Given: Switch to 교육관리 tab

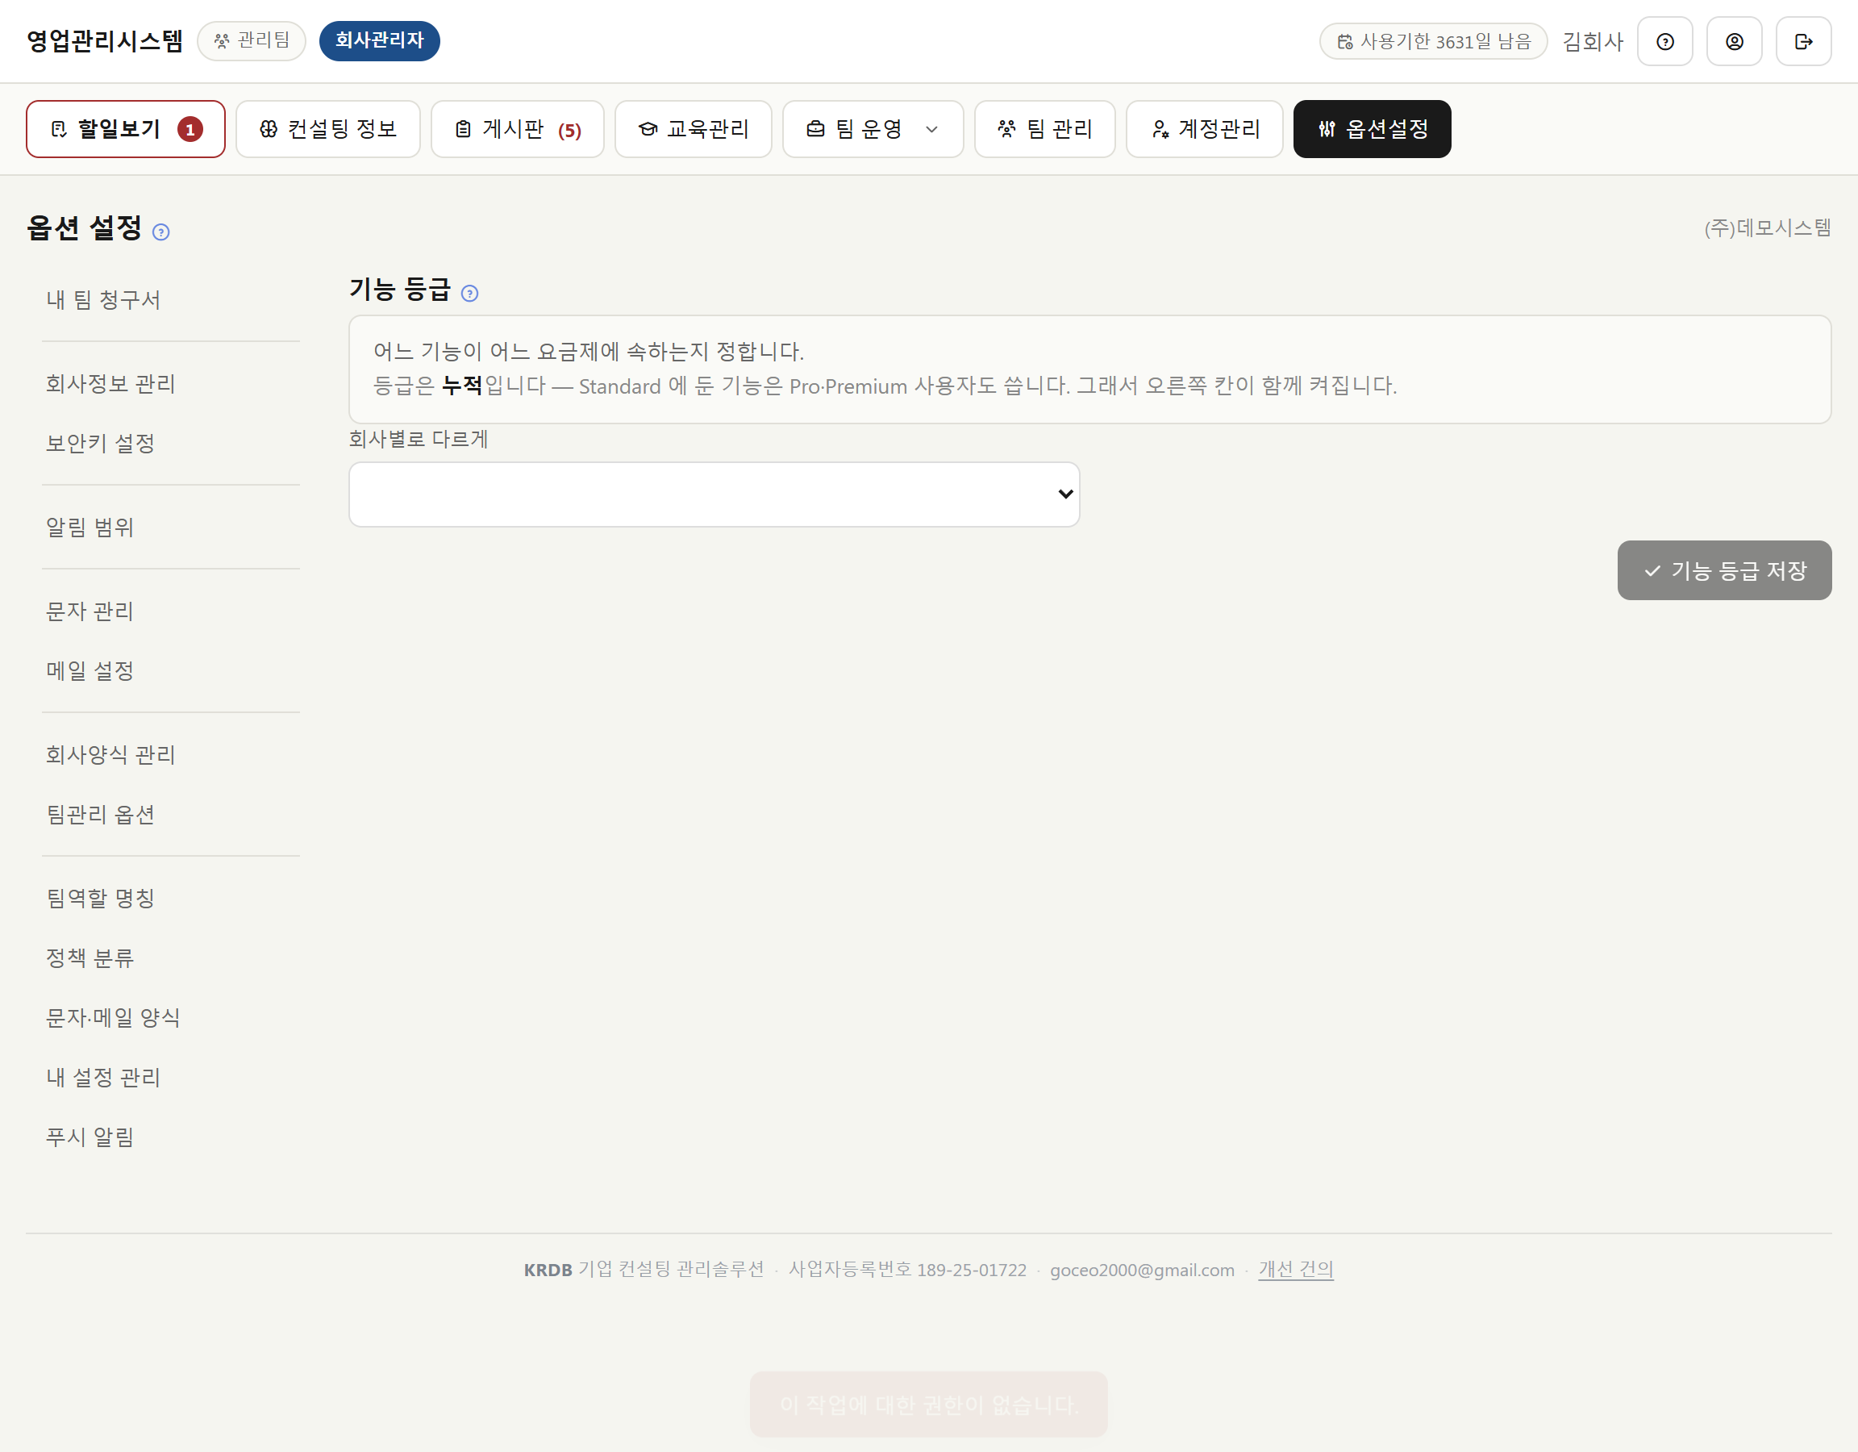Looking at the screenshot, I should [x=693, y=128].
